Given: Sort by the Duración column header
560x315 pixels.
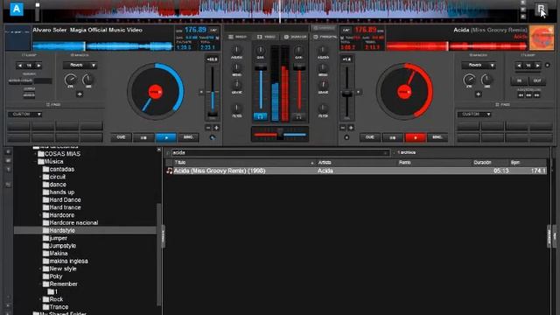Looking at the screenshot, I should coord(482,163).
